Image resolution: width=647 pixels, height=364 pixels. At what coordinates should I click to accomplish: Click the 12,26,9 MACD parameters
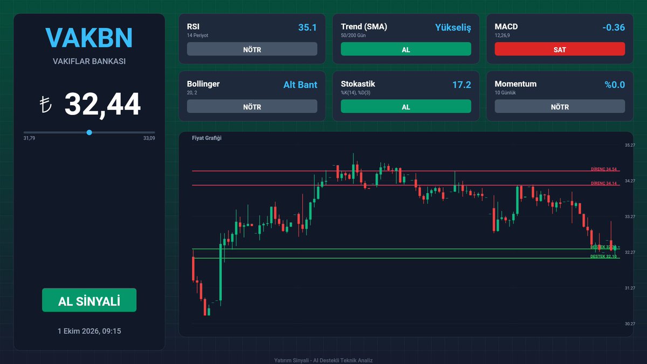click(502, 35)
